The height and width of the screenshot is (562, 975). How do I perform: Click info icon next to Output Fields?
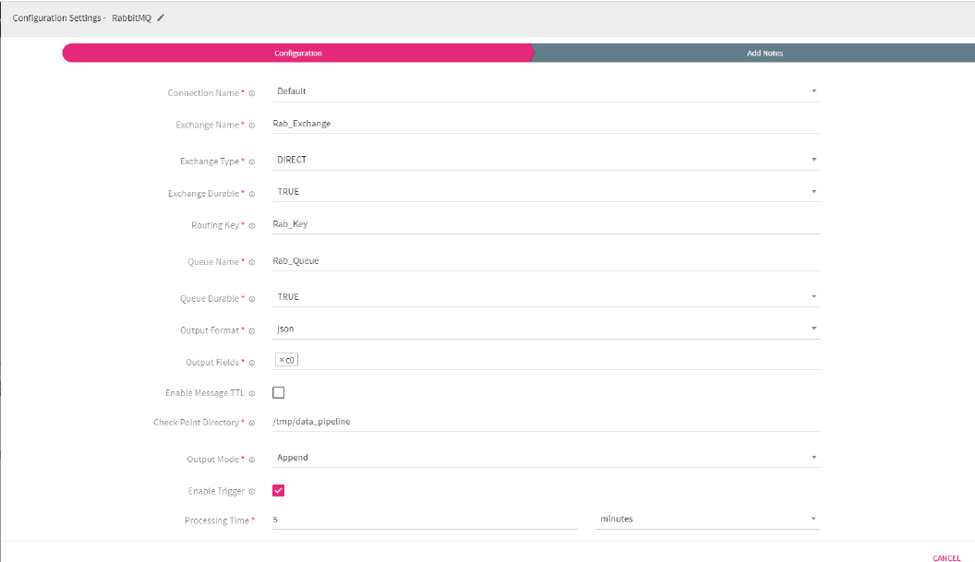coord(252,363)
